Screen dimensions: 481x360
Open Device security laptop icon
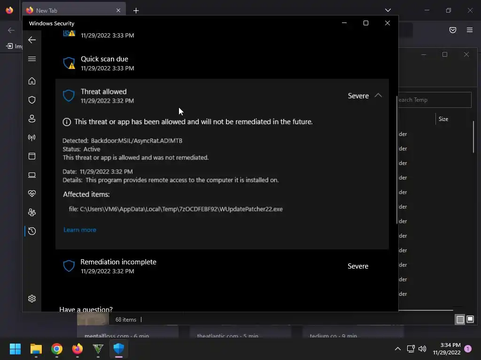tap(32, 175)
